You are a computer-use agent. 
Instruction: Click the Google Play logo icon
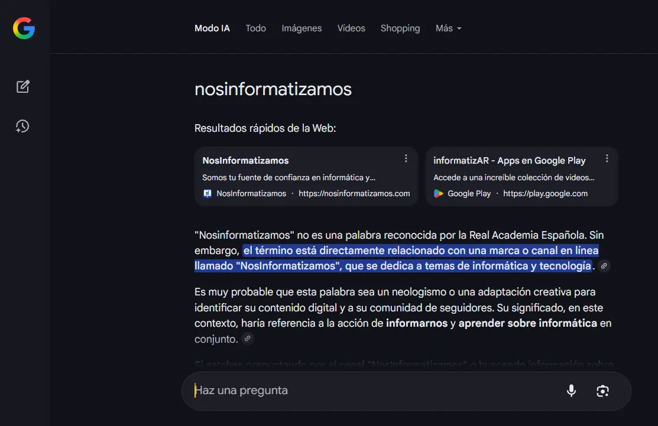pos(439,193)
